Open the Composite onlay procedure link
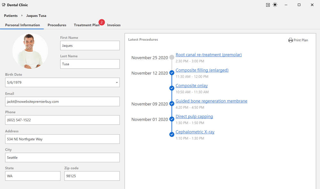The width and height of the screenshot is (320, 189). (191, 85)
